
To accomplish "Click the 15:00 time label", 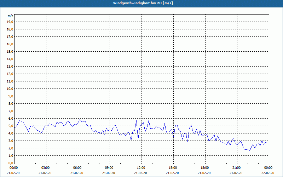I will (173, 168).
